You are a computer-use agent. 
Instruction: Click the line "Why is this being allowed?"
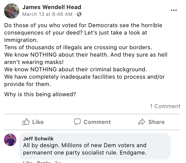coord(40,95)
